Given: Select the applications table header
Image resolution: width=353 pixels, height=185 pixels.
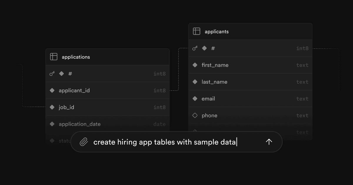Looking at the screenshot, I should pos(76,57).
